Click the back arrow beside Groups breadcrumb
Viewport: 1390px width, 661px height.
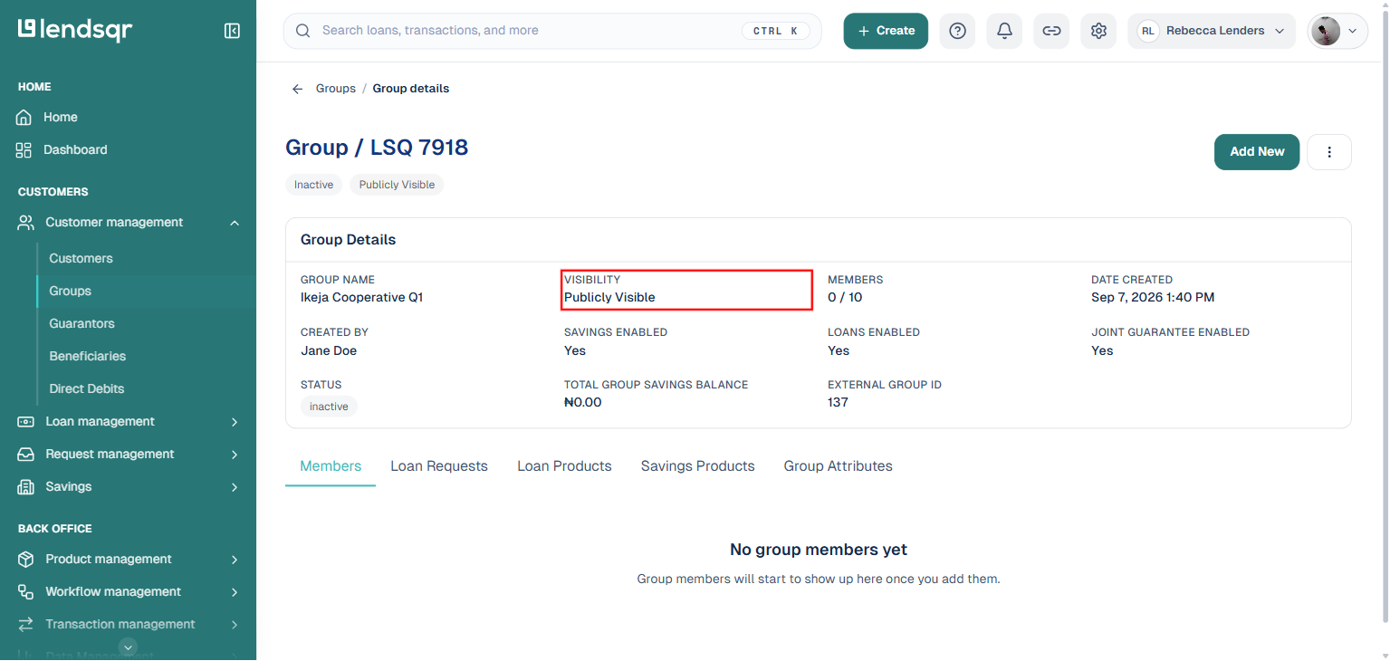297,89
